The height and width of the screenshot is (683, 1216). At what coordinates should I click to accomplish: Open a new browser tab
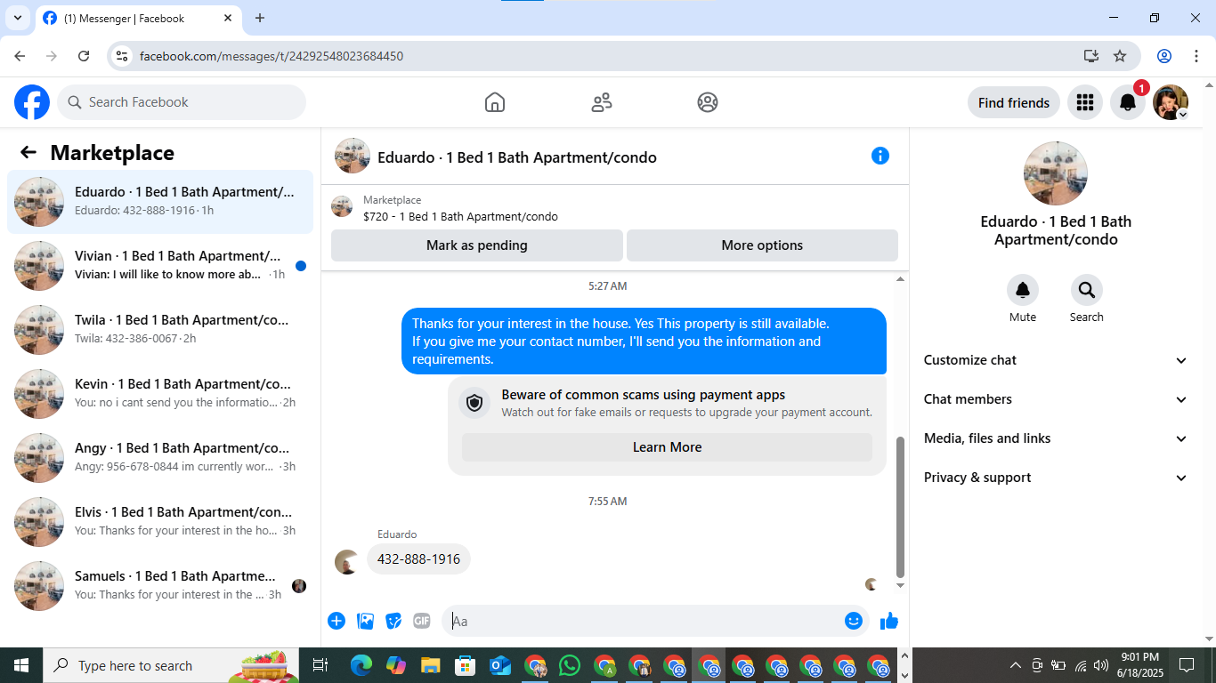click(x=260, y=18)
